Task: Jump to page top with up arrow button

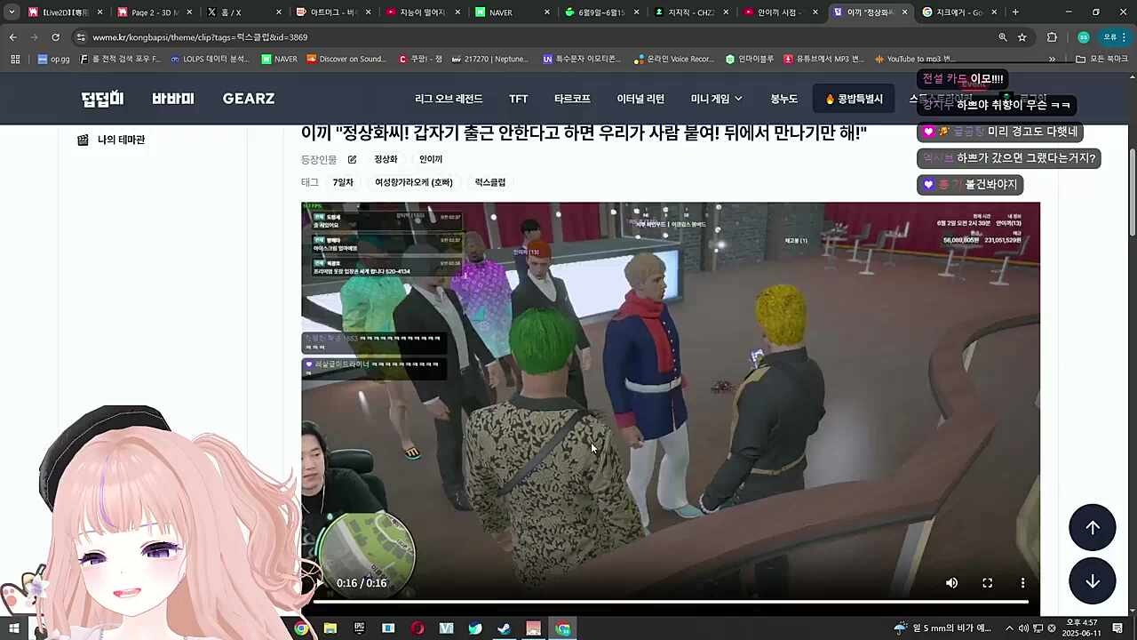Action: tap(1093, 527)
